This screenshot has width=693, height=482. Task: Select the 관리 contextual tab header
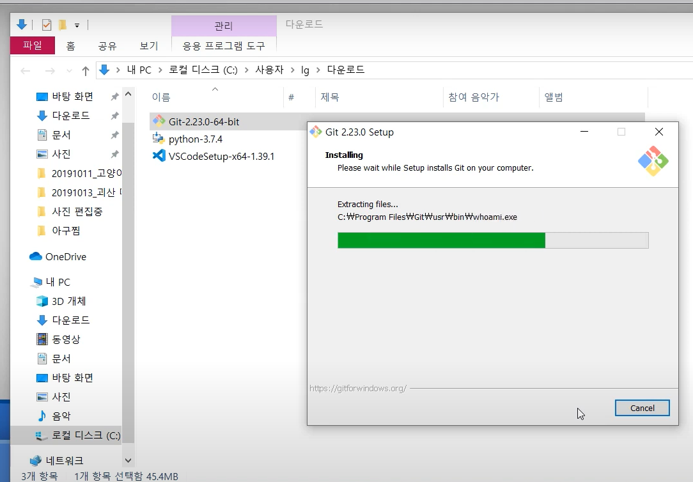[x=224, y=26]
